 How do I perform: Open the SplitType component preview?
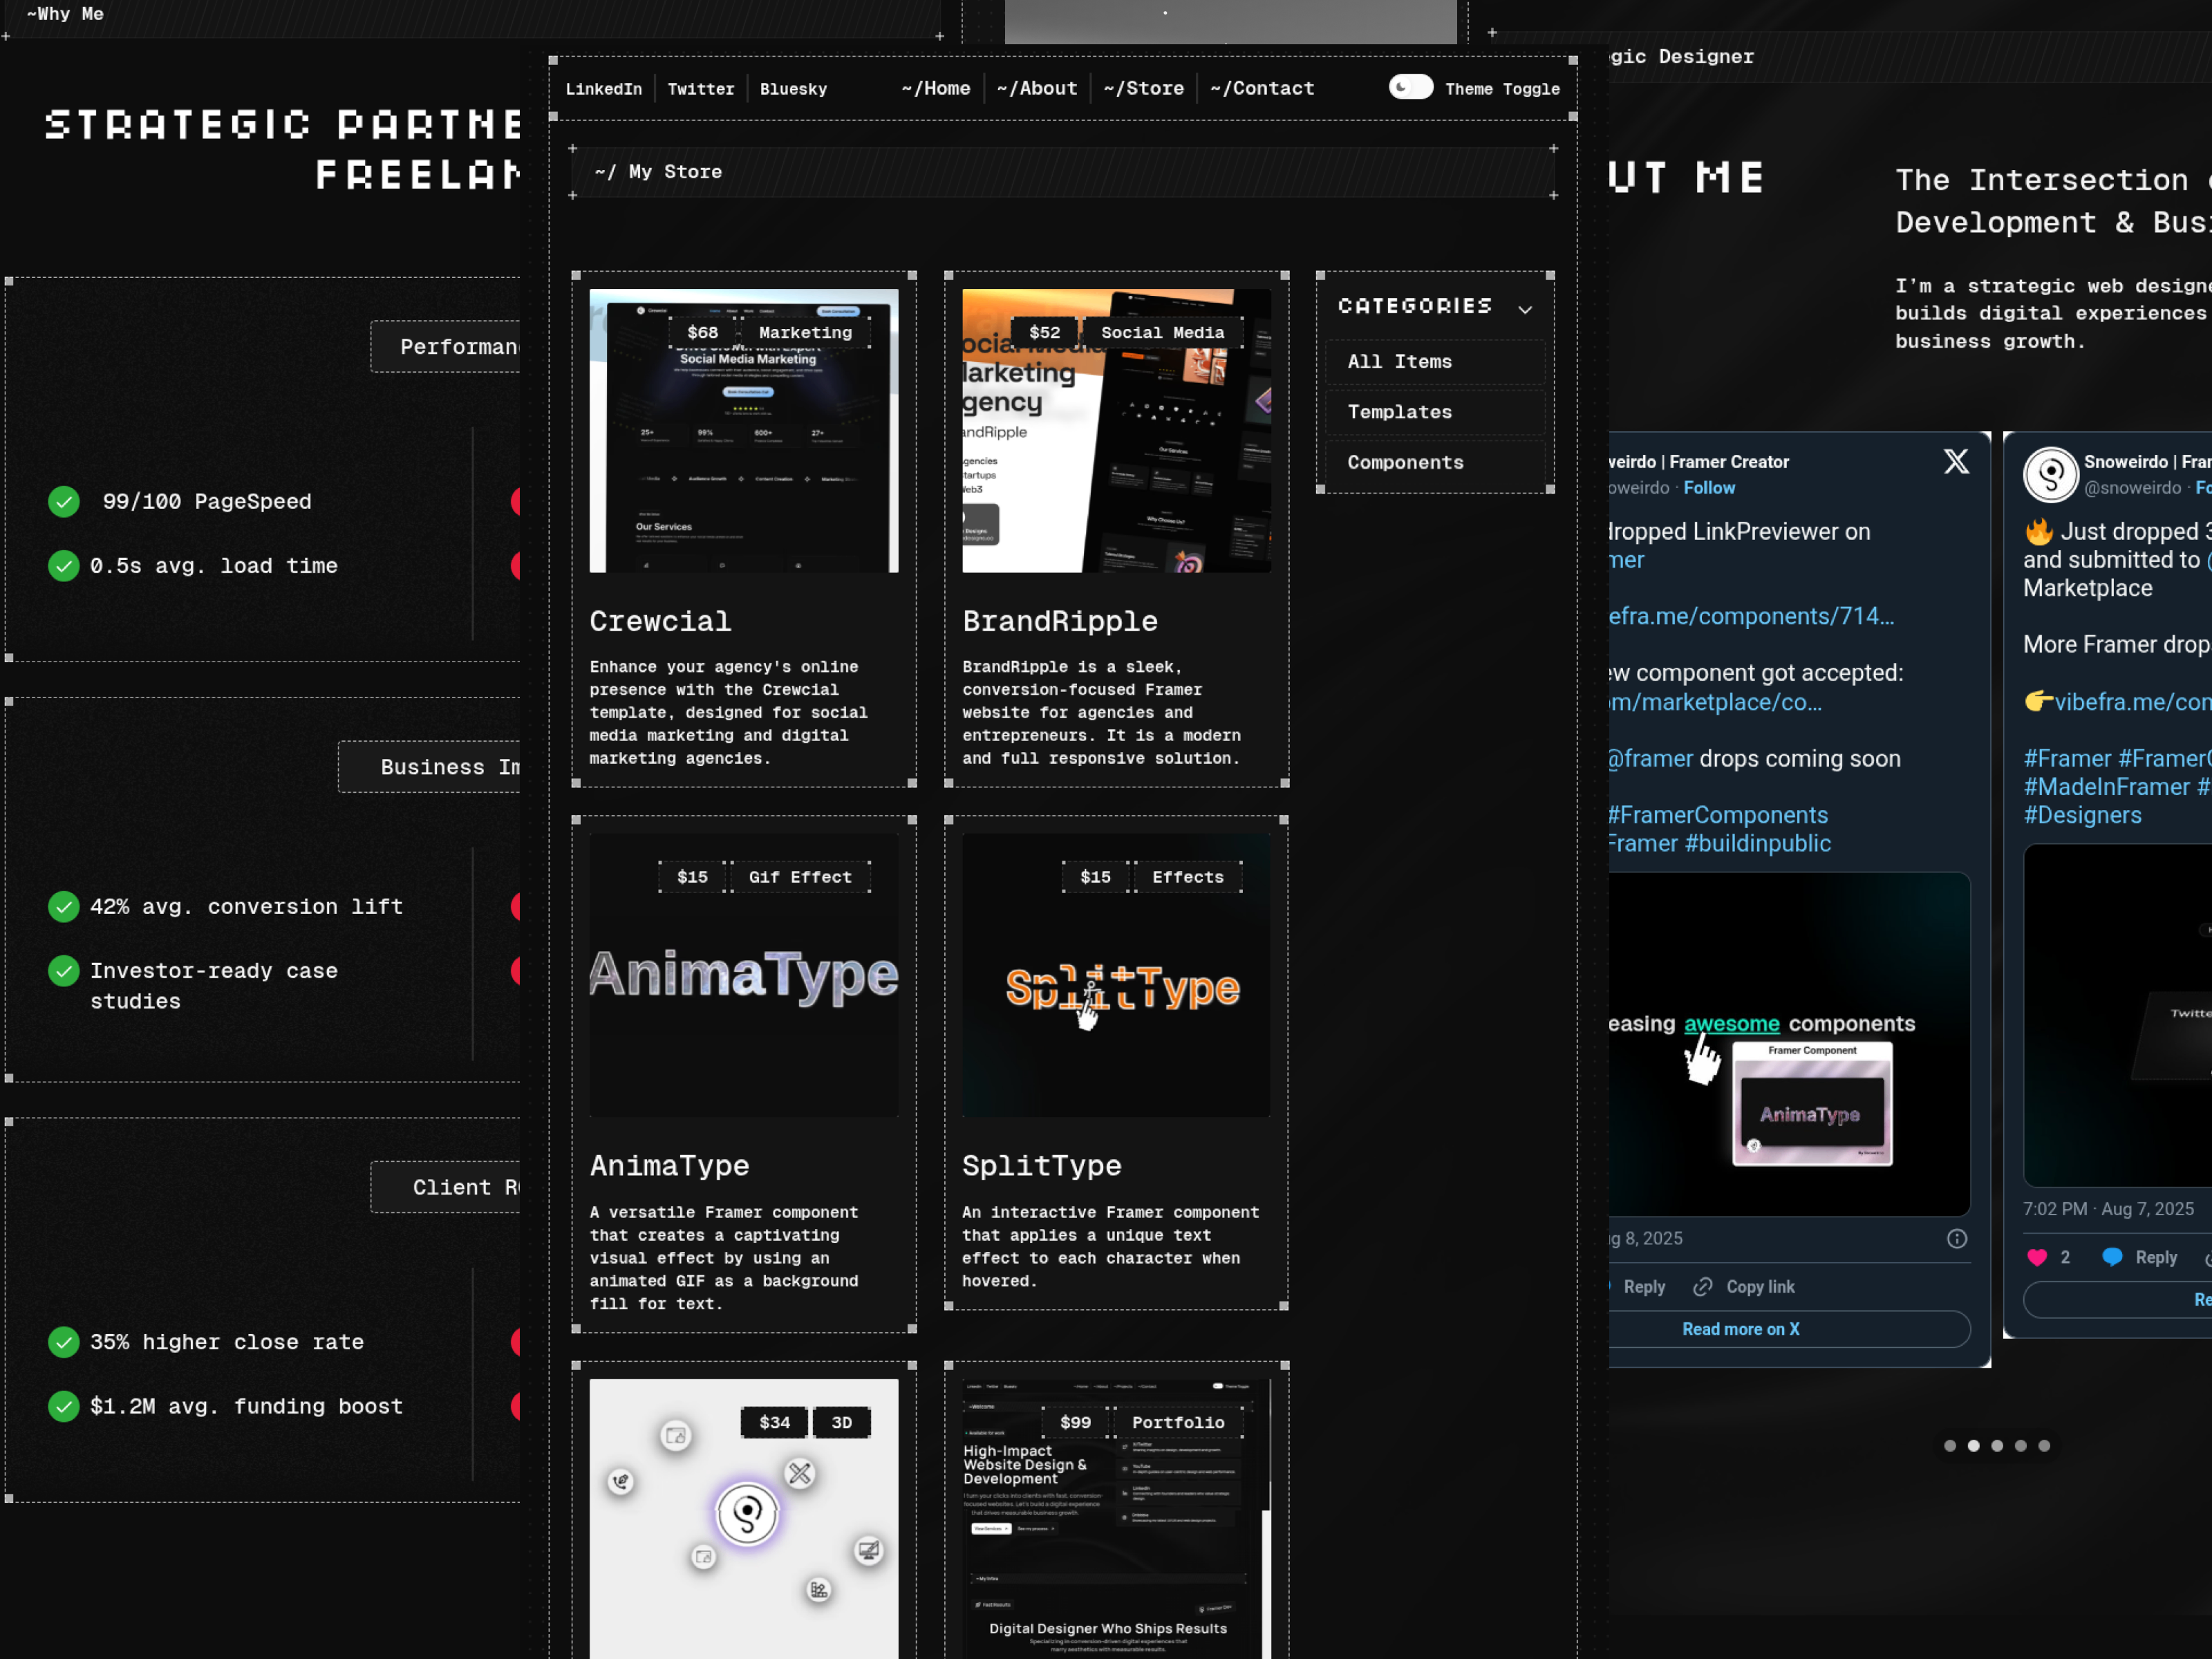point(1116,975)
